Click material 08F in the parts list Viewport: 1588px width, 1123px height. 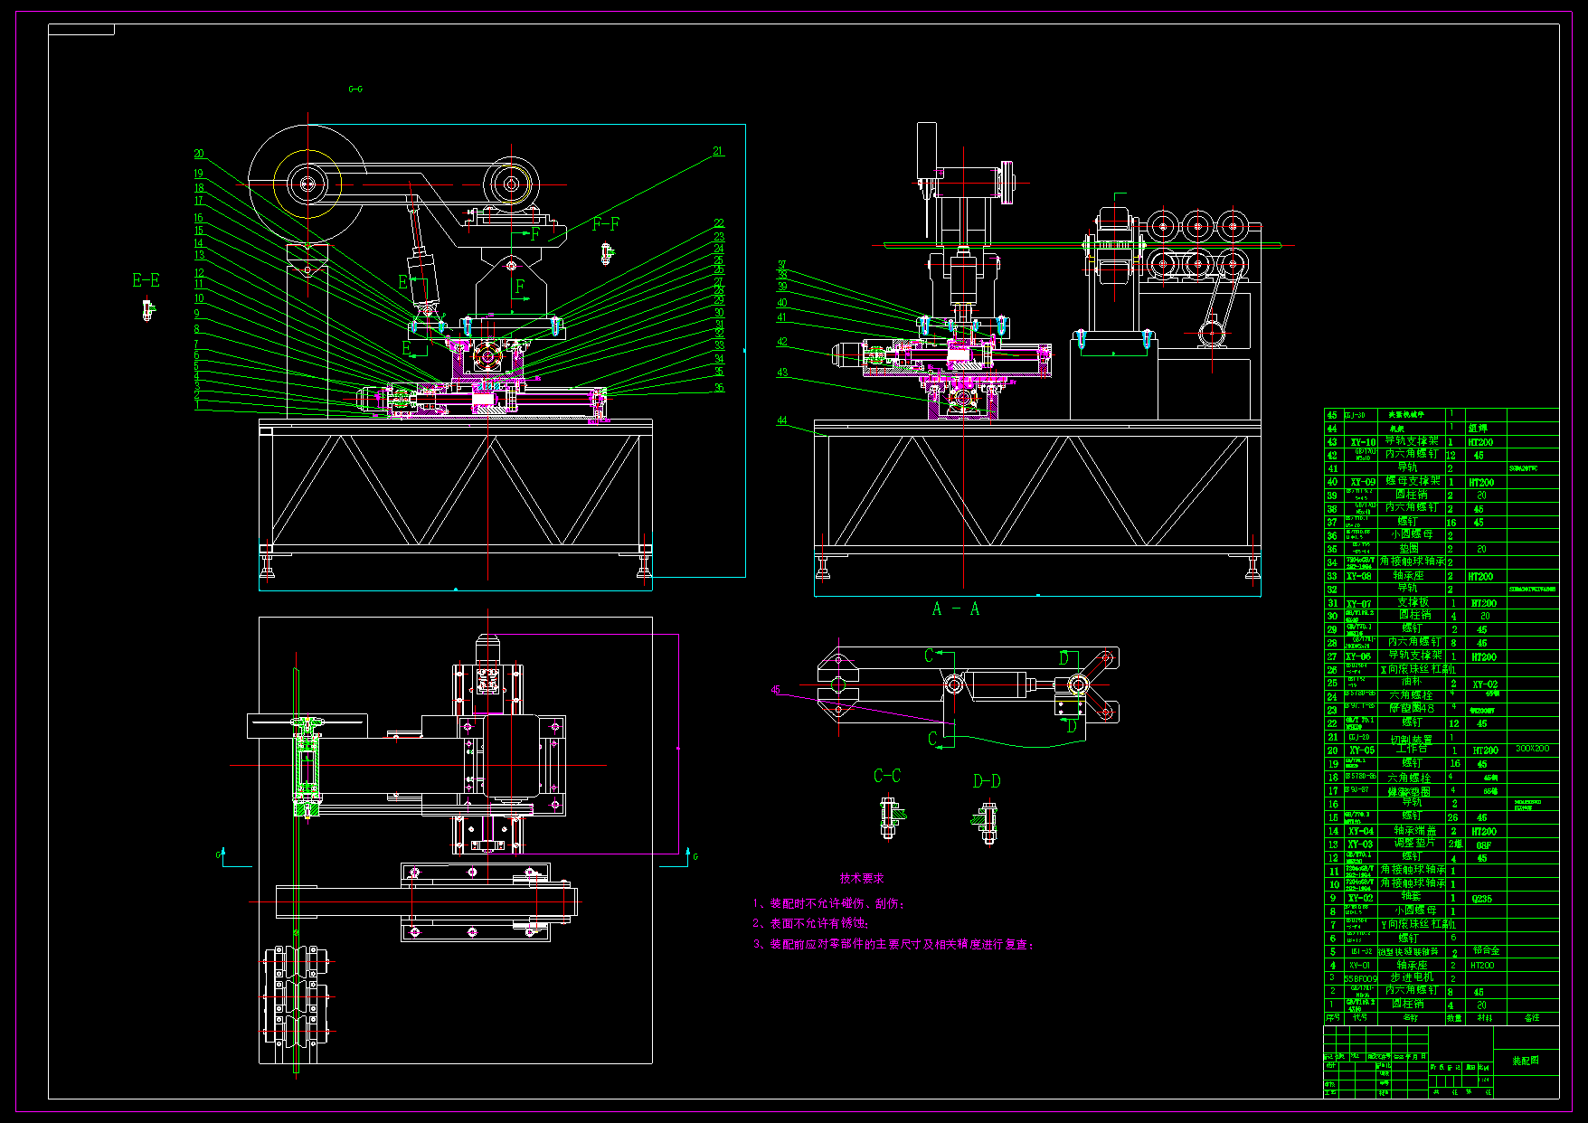coord(1483,845)
